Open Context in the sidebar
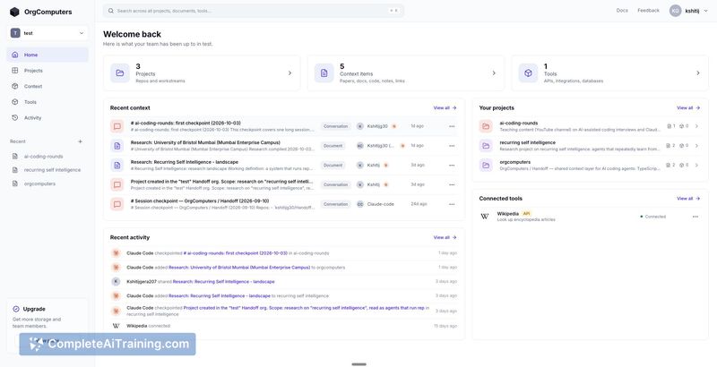Viewport: 717px width, 367px height. point(48,86)
